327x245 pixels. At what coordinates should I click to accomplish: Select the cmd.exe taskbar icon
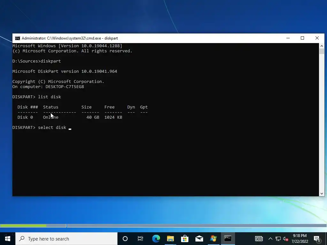[x=228, y=239]
